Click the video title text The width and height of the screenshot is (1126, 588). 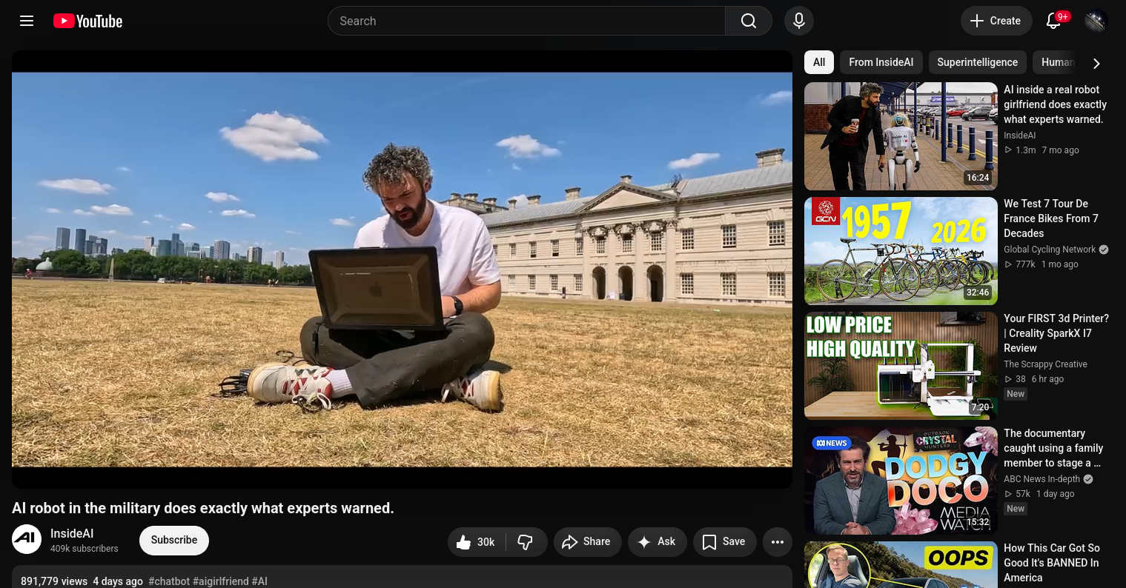coord(203,508)
